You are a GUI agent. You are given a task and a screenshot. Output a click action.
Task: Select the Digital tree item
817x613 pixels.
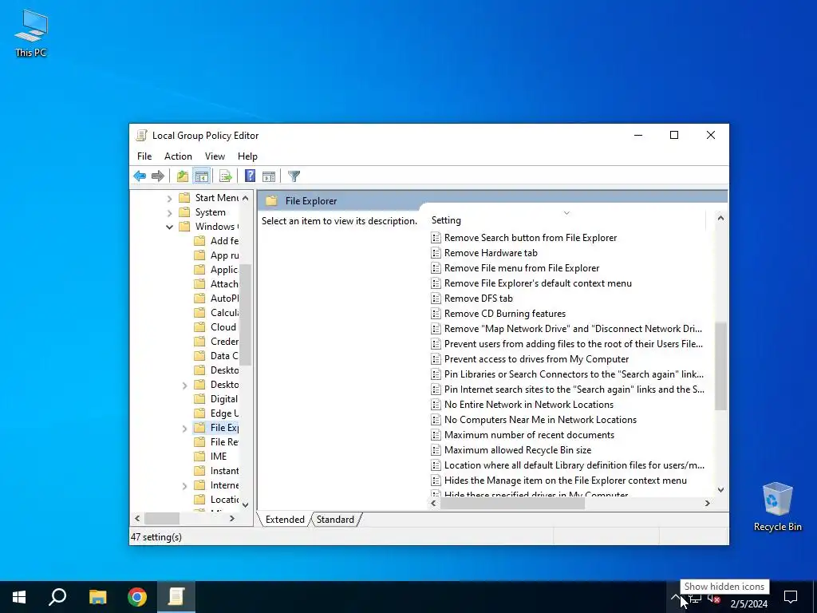pos(223,399)
